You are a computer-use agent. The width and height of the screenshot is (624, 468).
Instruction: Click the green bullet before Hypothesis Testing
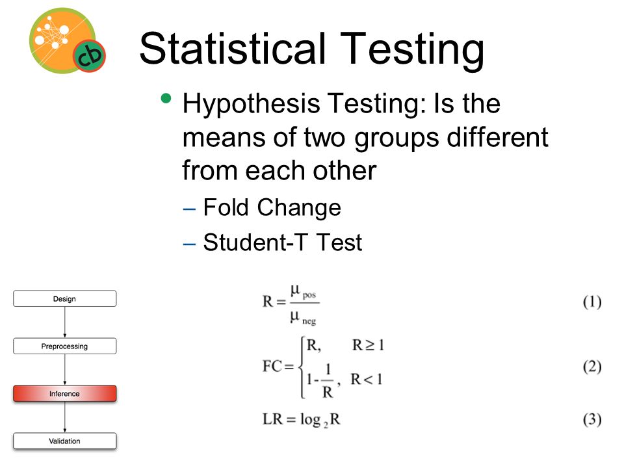pos(166,98)
